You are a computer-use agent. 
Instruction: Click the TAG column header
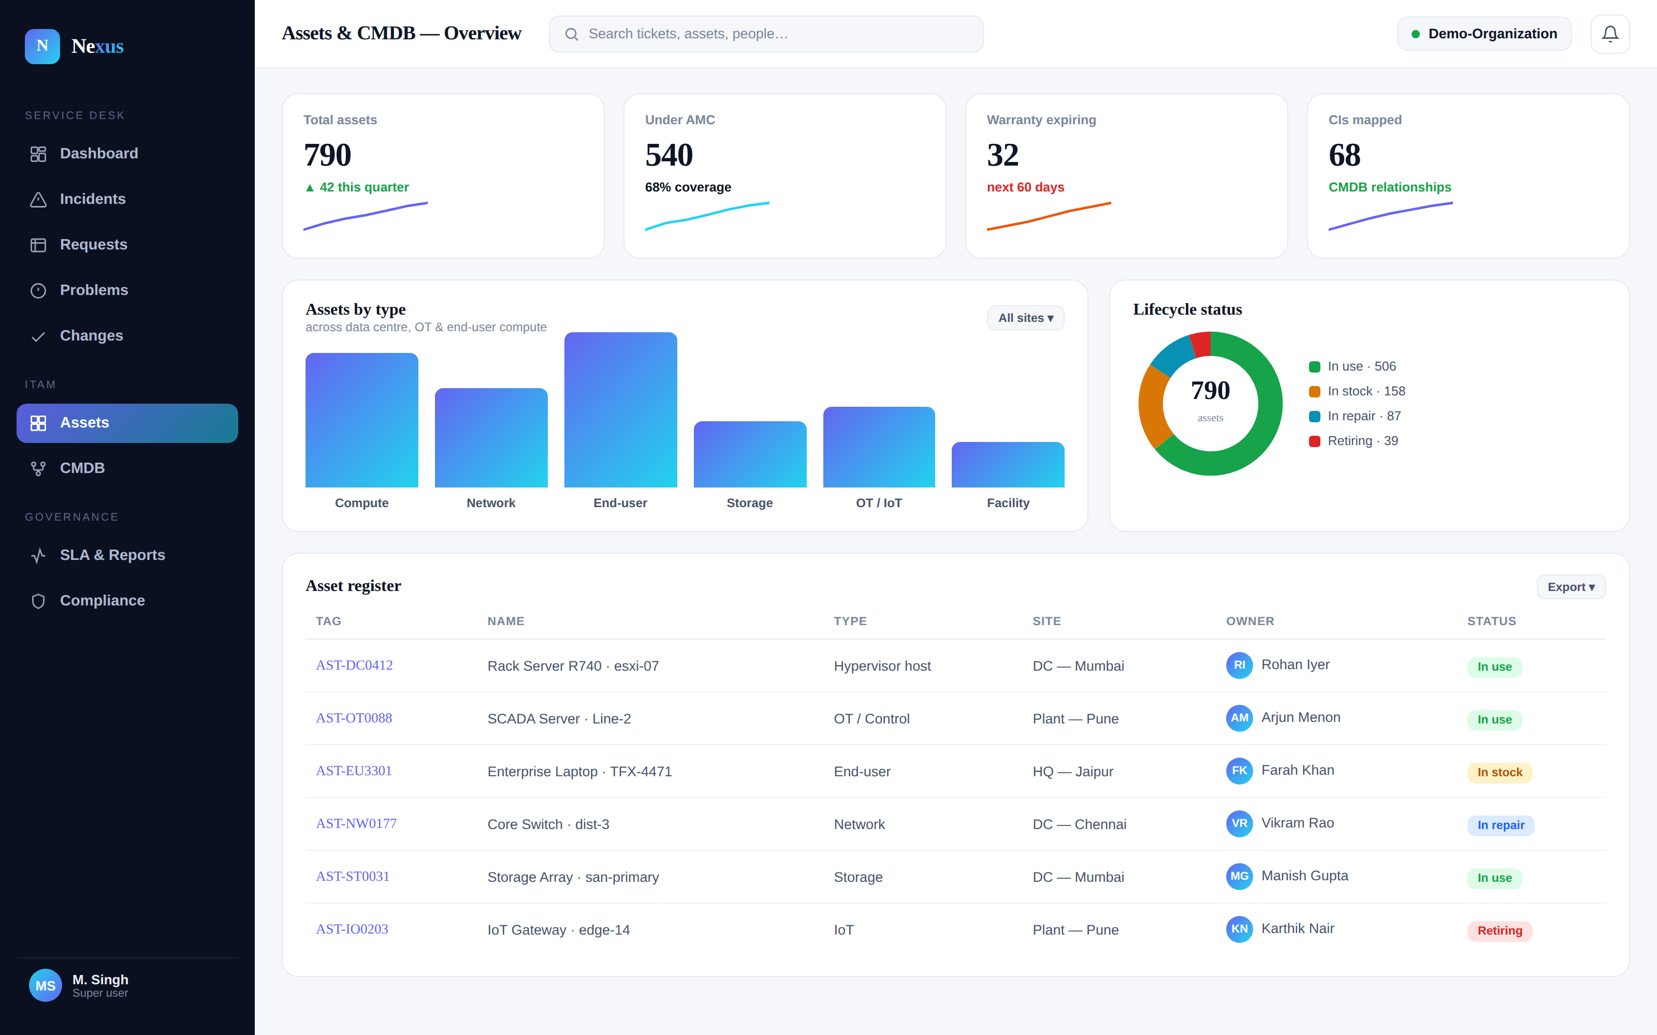[329, 621]
